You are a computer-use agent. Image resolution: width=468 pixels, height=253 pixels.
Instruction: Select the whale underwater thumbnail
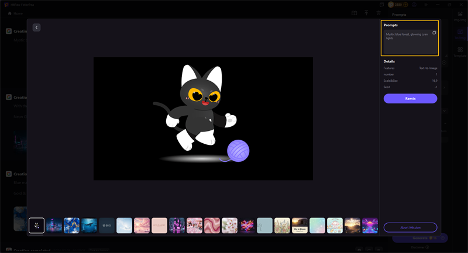90,226
